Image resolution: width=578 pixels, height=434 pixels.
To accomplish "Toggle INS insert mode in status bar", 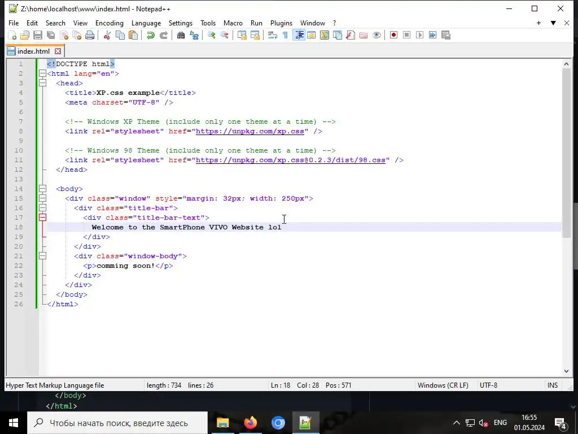I will (x=552, y=385).
